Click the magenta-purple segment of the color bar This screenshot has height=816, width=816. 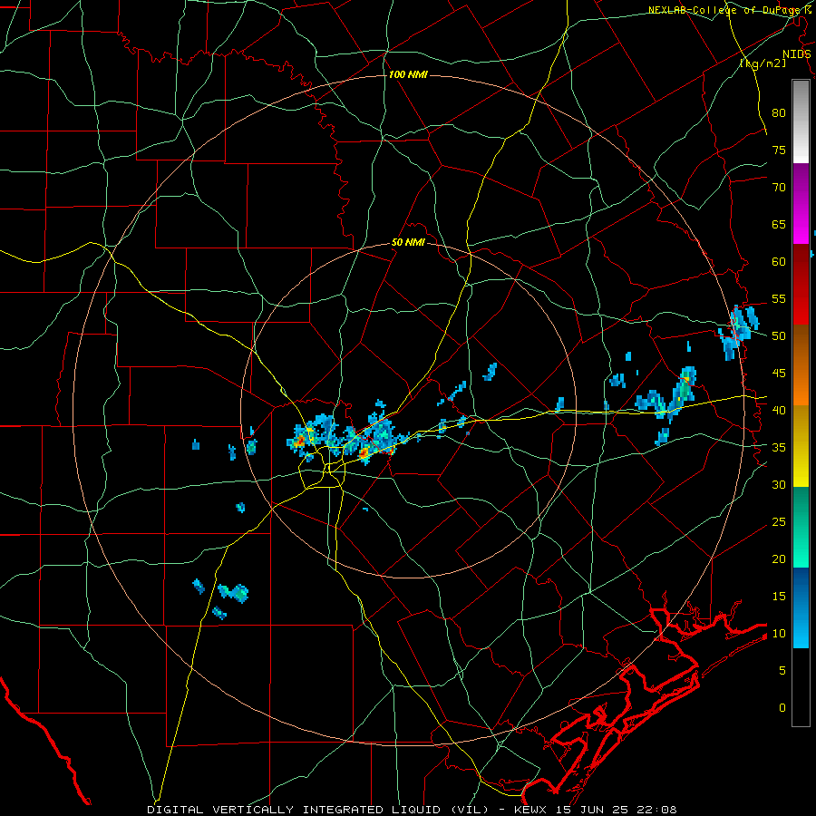pos(801,204)
